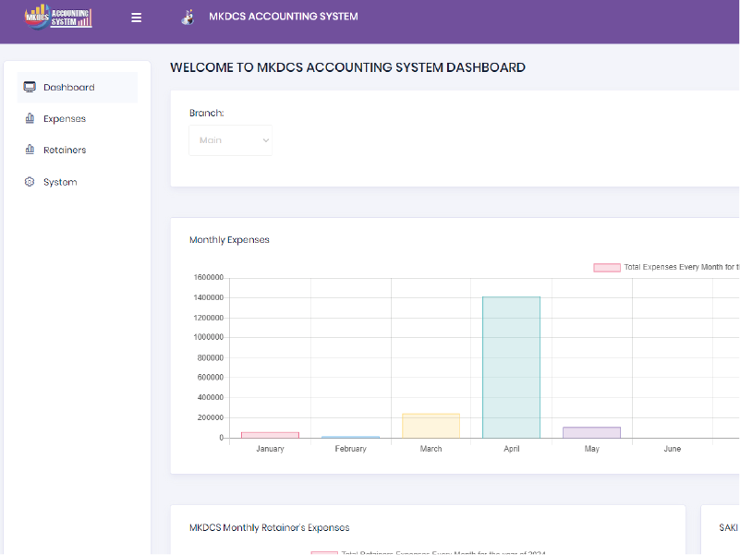
Task: Click the welcome dashboard heading
Action: click(347, 67)
